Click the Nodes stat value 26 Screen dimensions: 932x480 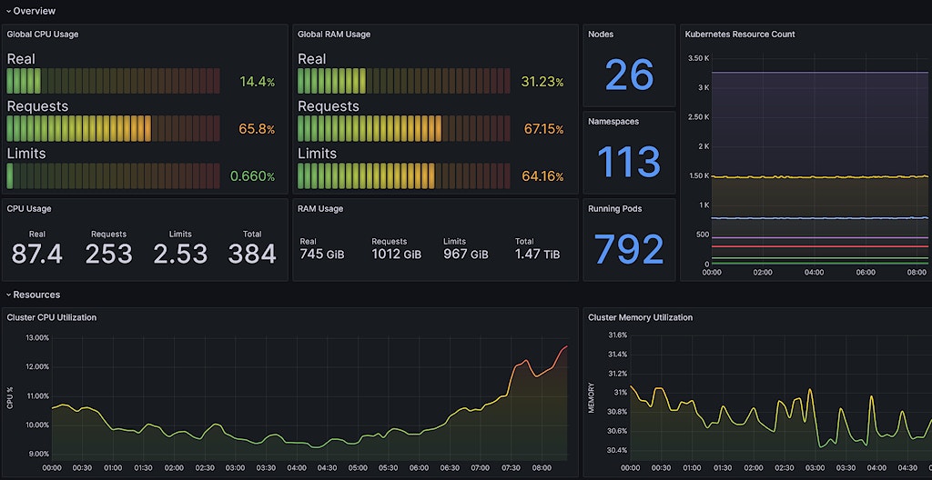629,75
